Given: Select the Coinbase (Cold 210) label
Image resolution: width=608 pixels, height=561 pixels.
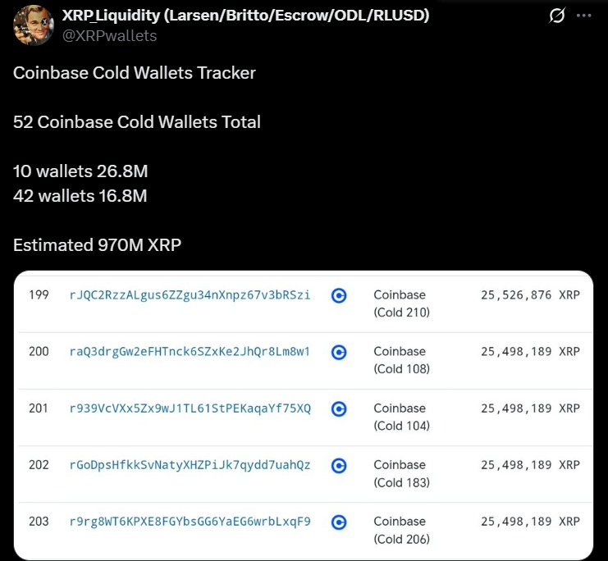Looking at the screenshot, I should pyautogui.click(x=402, y=303).
